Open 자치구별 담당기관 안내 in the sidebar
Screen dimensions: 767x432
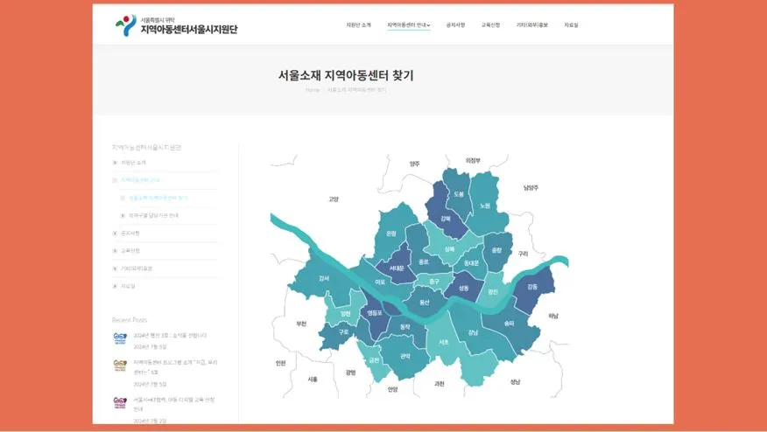(x=153, y=215)
